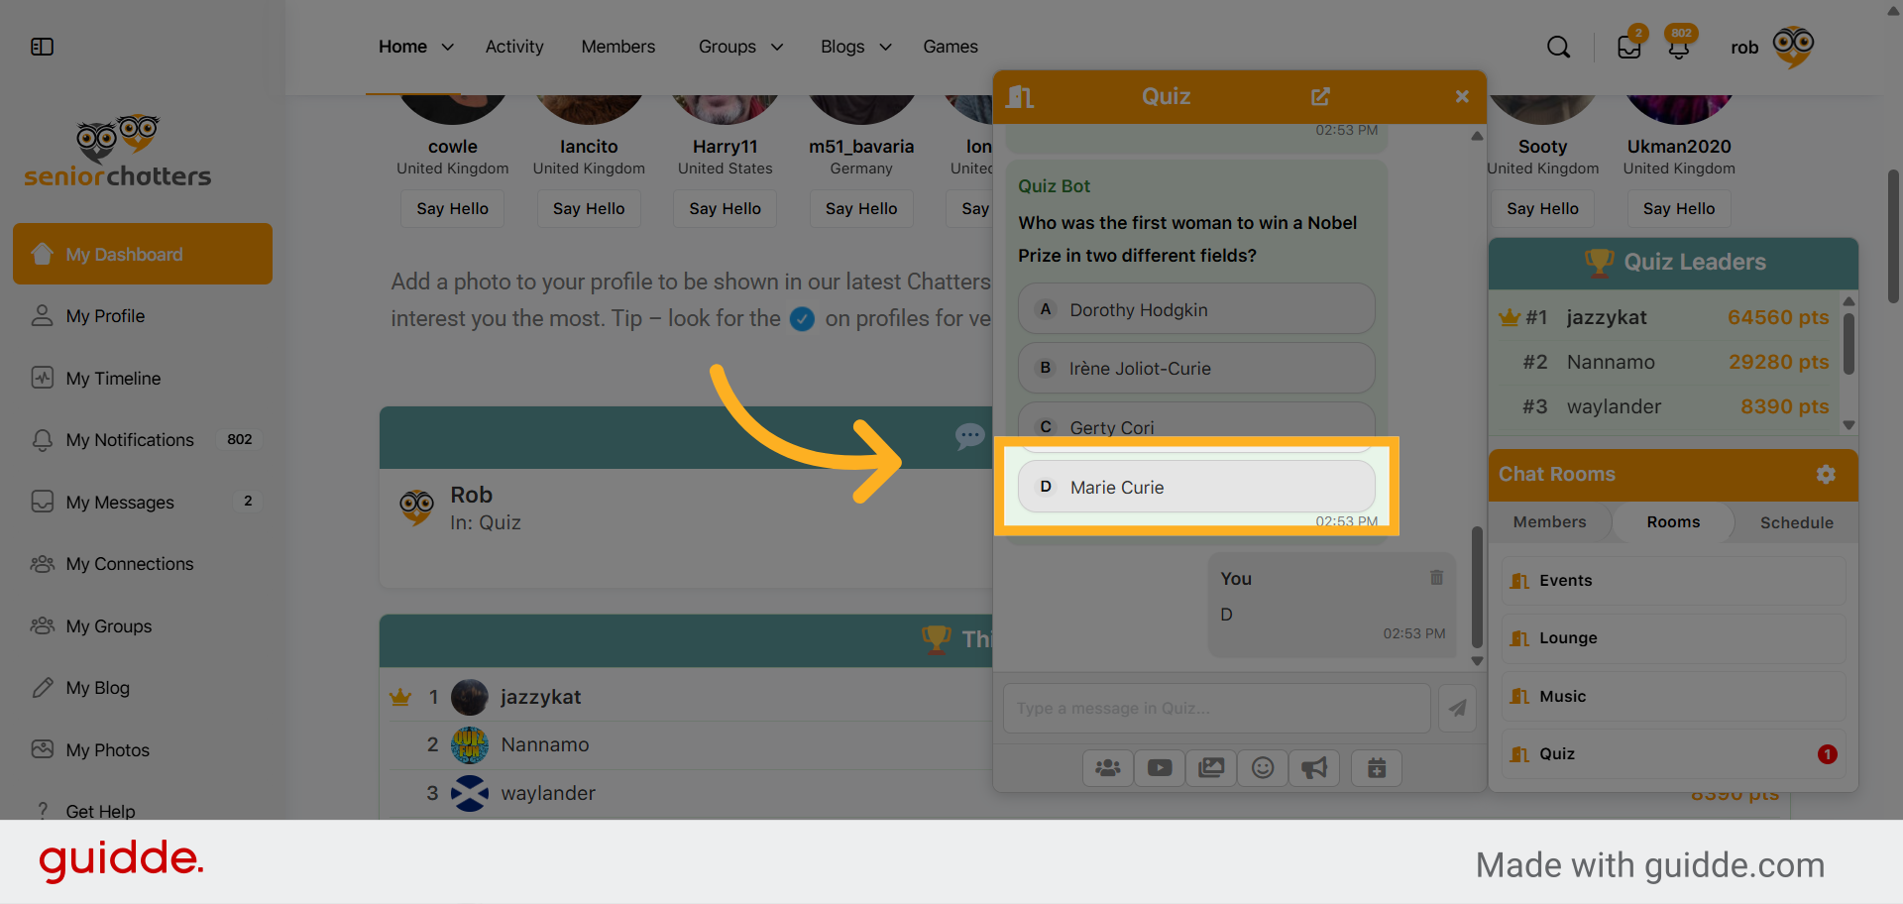Click the Quiz room door icon in header
This screenshot has height=904, width=1903.
click(x=1020, y=96)
